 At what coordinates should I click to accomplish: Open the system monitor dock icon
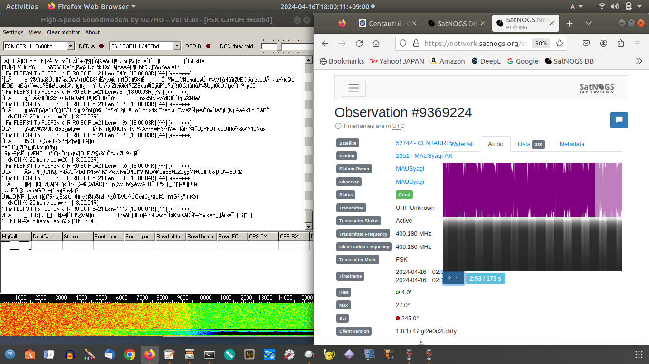pos(249,354)
